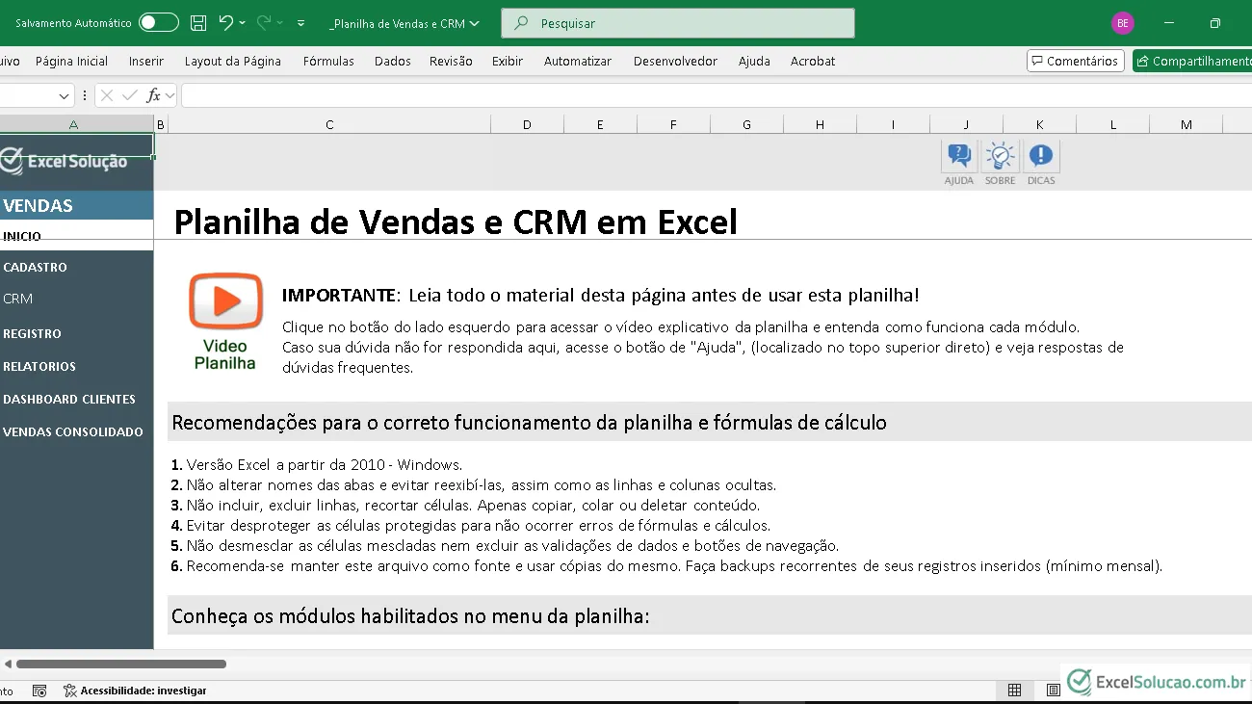The image size is (1252, 704).
Task: Click the Comentários button
Action: coord(1075,61)
